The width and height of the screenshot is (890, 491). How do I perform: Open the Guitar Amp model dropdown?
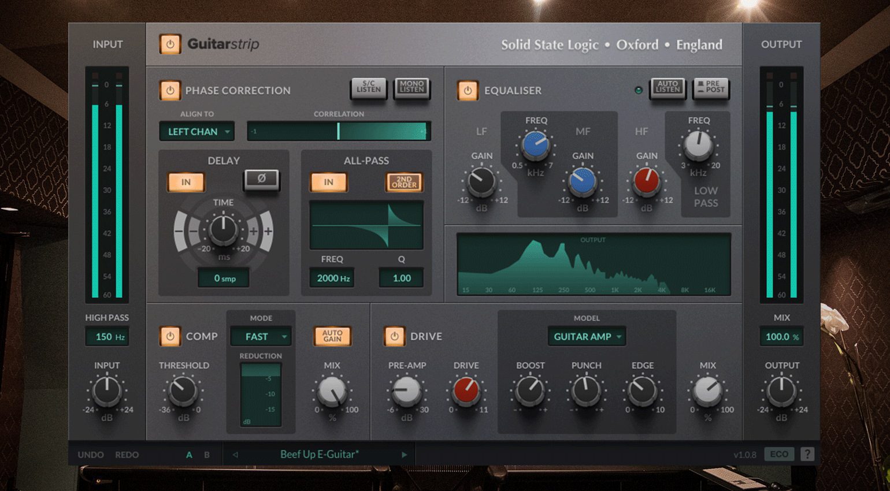[587, 336]
